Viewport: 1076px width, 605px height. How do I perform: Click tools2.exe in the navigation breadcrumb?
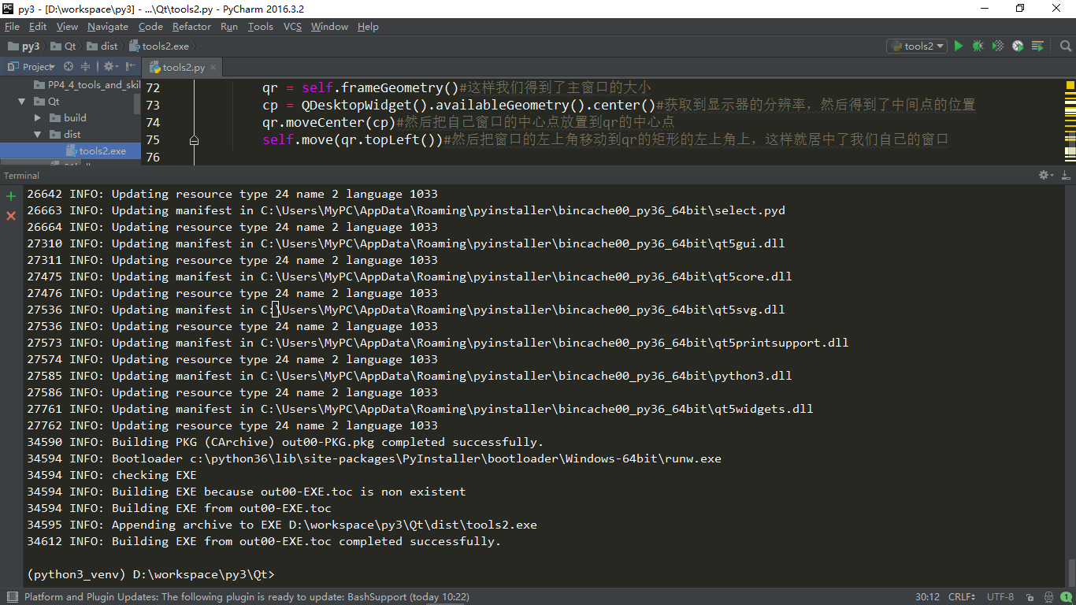pyautogui.click(x=159, y=46)
